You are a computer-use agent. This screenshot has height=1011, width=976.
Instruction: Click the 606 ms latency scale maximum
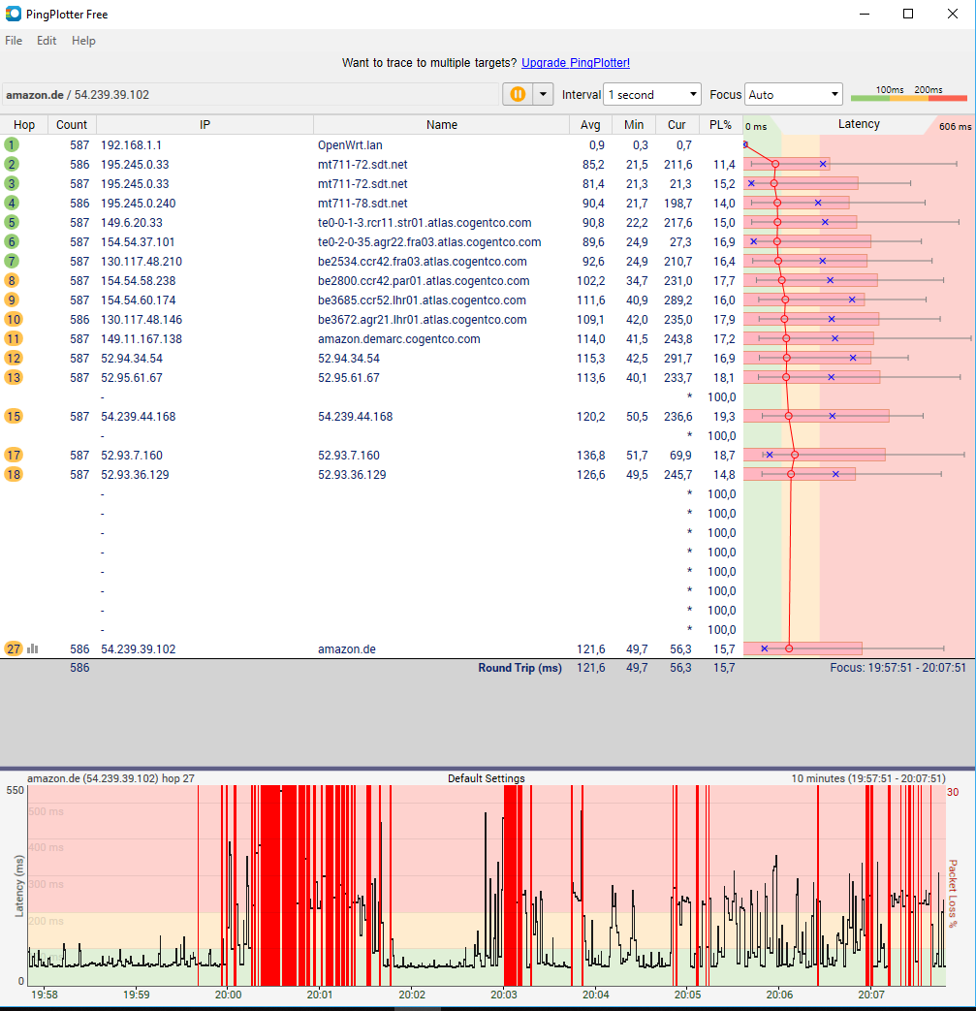tap(955, 126)
